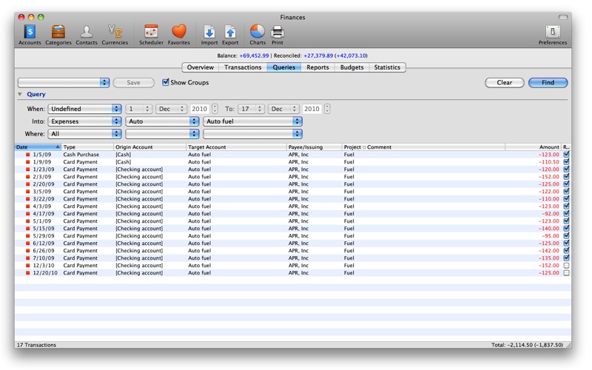Open the 'Auto fuel' subcategory dropdown
The image size is (592, 370).
click(252, 121)
